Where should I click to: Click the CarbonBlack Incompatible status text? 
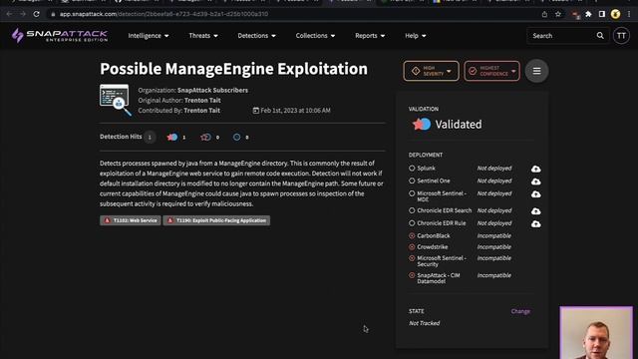pos(494,235)
